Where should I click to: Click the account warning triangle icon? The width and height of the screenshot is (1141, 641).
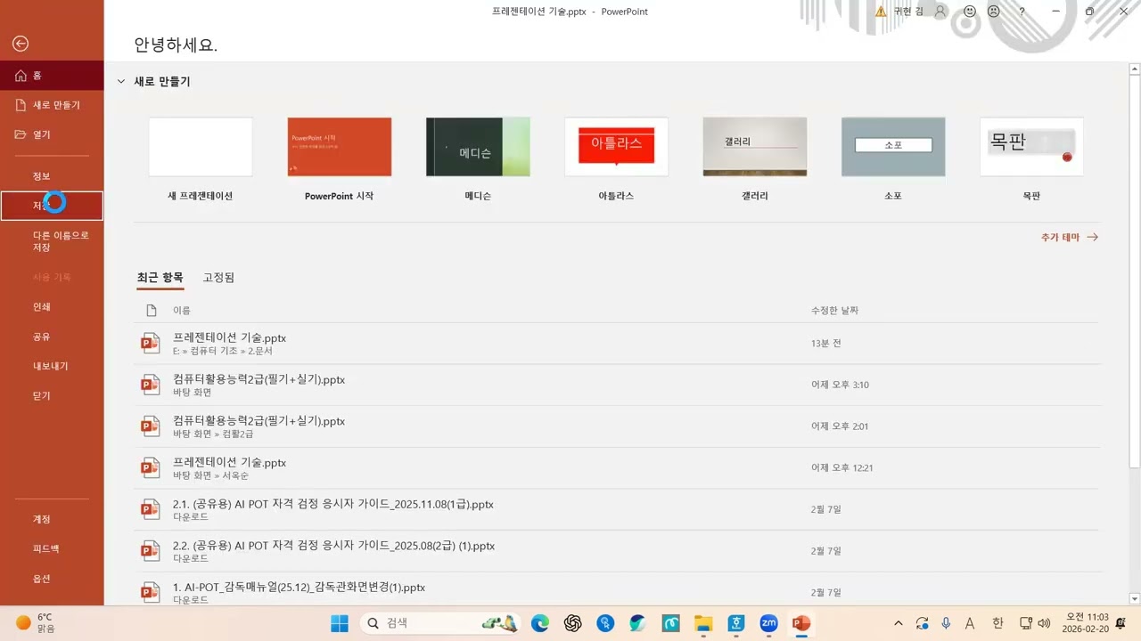coord(881,12)
